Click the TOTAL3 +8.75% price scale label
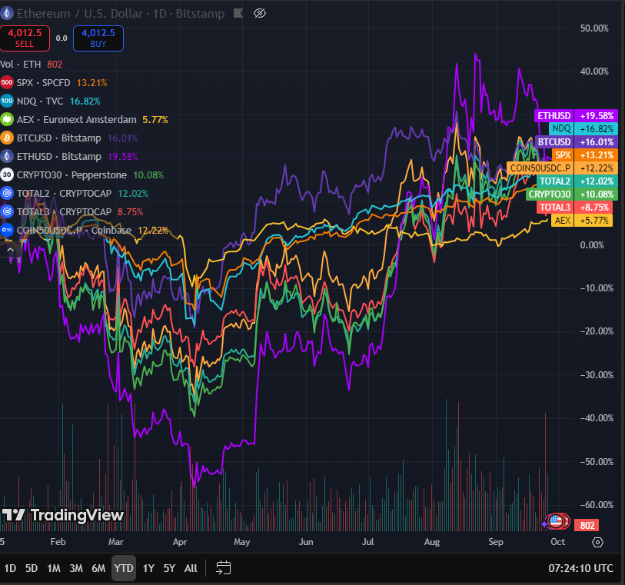The image size is (625, 585). point(574,208)
